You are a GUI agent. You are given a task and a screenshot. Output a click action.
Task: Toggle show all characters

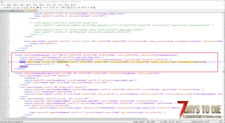tap(60, 7)
